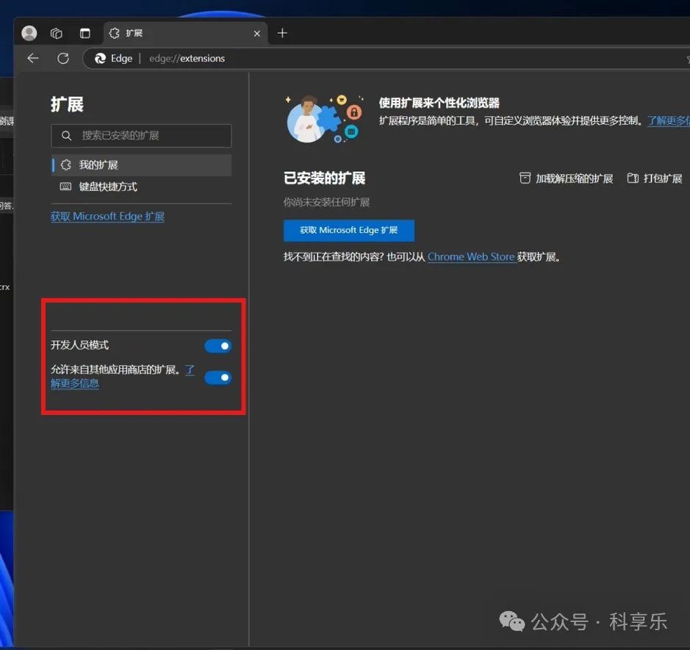690x650 pixels.
Task: Click the Edge logo in address bar
Action: pos(101,59)
